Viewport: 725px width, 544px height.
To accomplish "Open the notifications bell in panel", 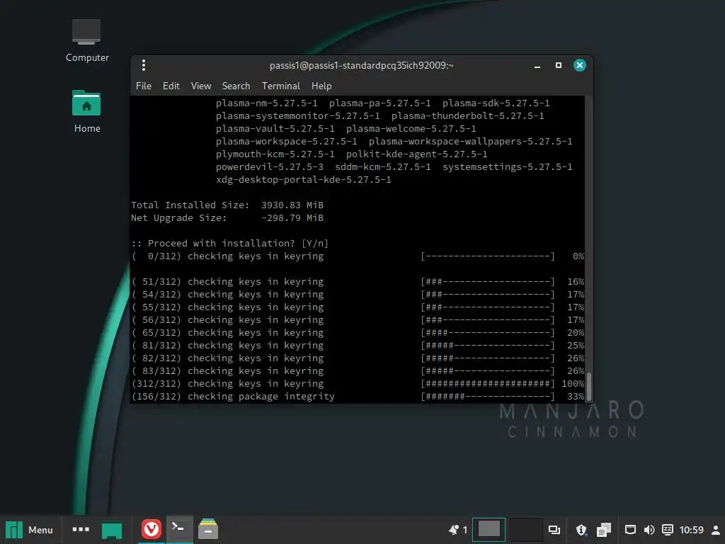I will [x=454, y=530].
